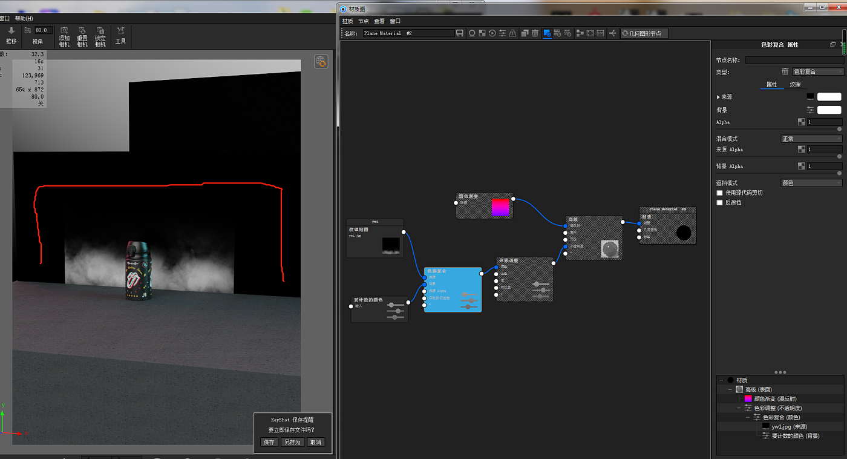Select yw1.jpg (来源) in the material tree
The height and width of the screenshot is (459, 847).
[x=789, y=426]
